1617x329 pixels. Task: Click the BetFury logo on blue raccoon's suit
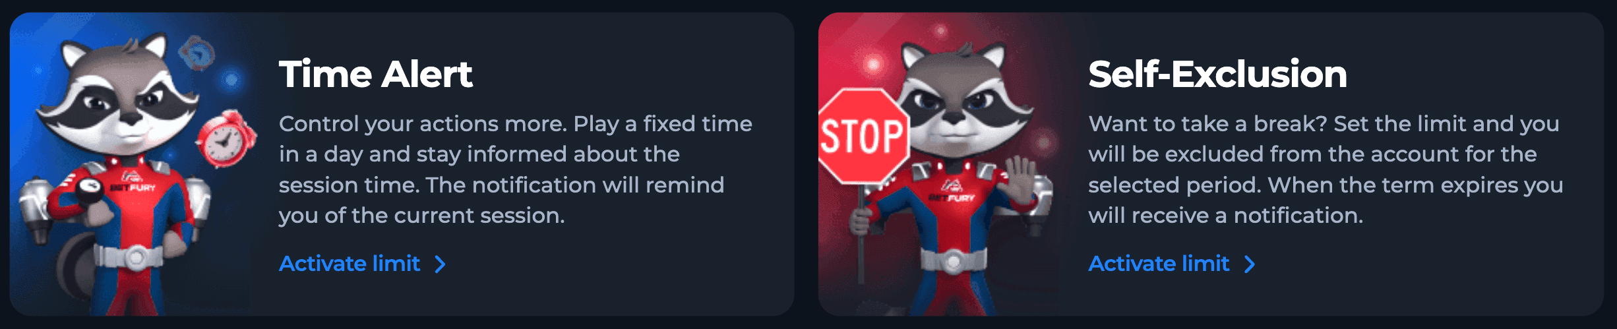[133, 182]
